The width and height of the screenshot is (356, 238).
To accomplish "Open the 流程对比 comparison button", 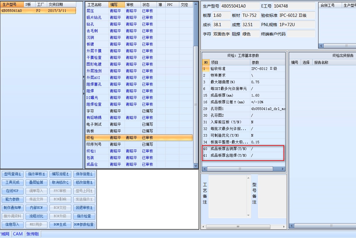I will [x=37, y=216].
